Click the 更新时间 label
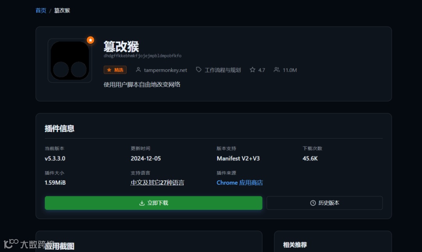The width and height of the screenshot is (422, 252). click(141, 148)
